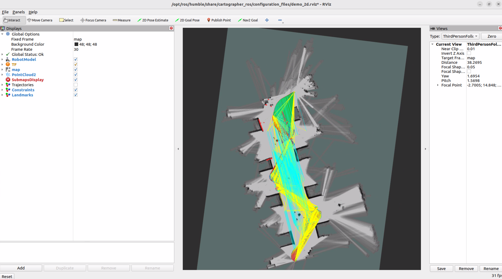Click the Background Color swatch
This screenshot has width=502, height=279.
pyautogui.click(x=76, y=44)
